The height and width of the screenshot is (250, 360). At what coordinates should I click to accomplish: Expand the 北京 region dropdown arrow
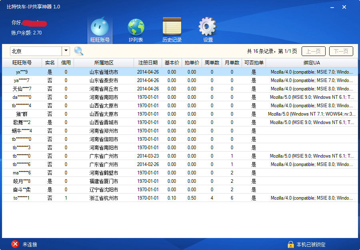66,51
